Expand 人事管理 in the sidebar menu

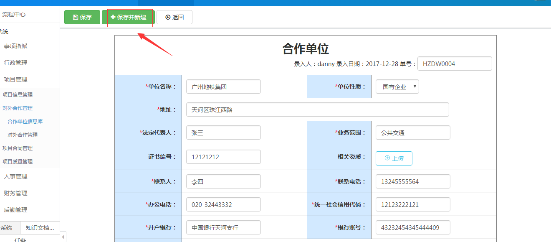coord(15,176)
